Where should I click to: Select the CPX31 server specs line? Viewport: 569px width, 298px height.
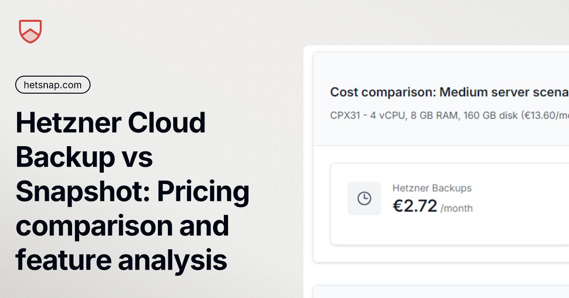[x=450, y=115]
